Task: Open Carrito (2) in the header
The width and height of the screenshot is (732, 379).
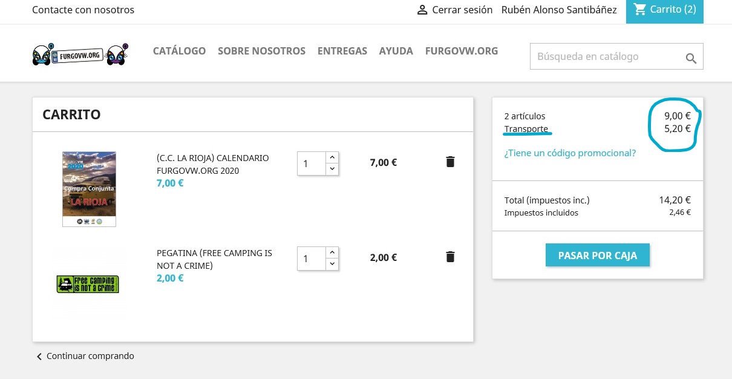Action: [665, 10]
